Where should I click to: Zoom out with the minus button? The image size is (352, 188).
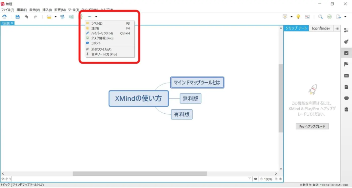pos(261,179)
